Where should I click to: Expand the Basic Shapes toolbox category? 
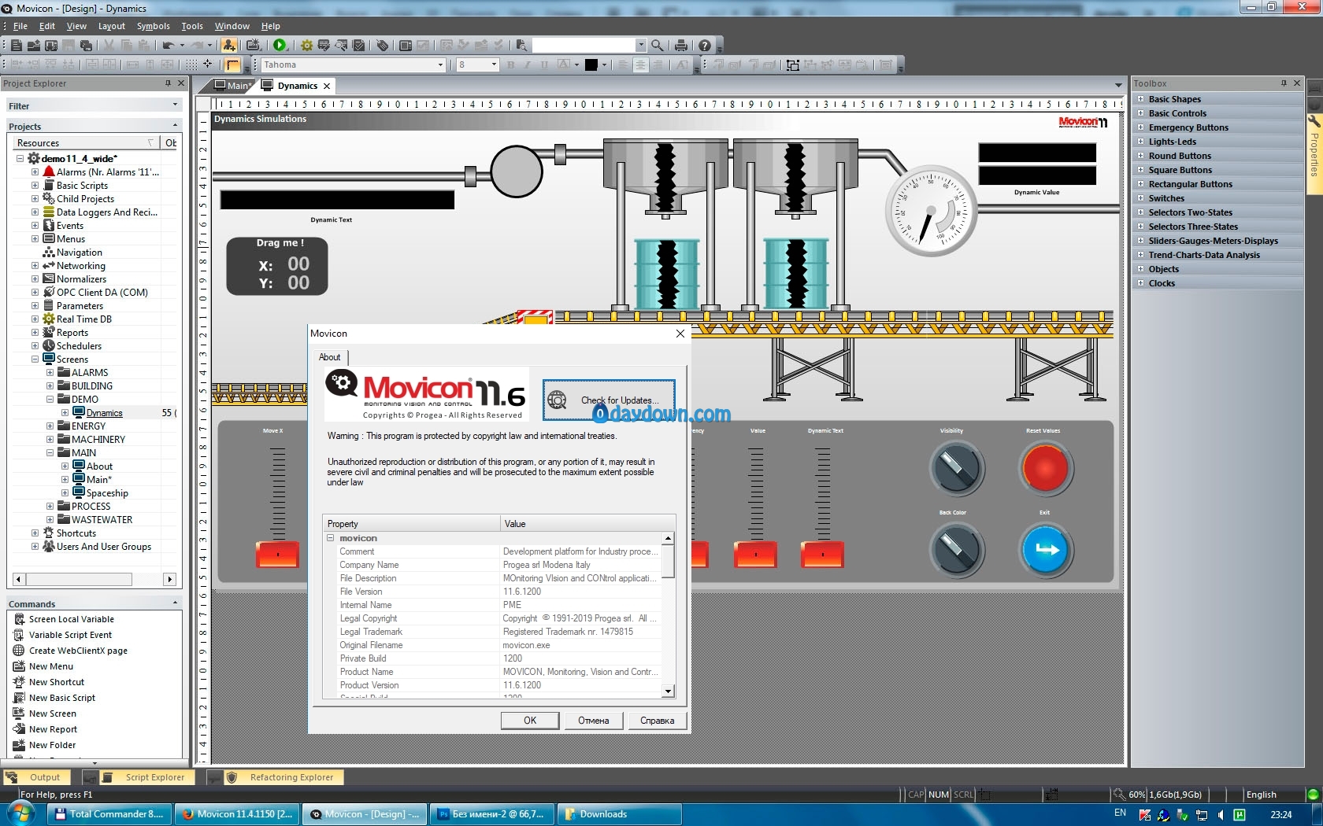click(1141, 99)
